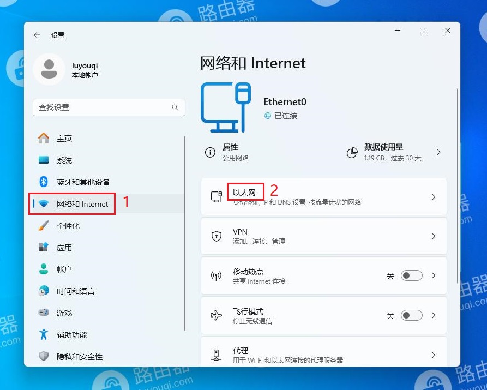
Task: Click the shield icon for 隐私和安全性
Action: coord(44,356)
